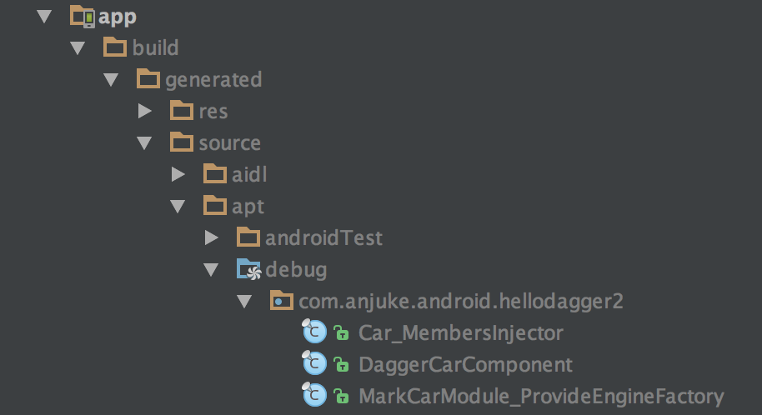Click the lock icon beside DaggerCarComponent
762x415 pixels.
(341, 365)
